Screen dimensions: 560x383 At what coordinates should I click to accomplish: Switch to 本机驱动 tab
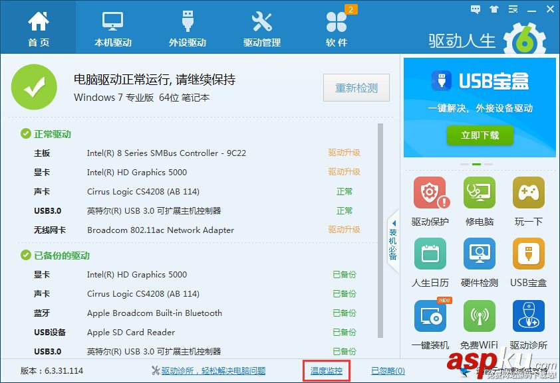click(113, 29)
